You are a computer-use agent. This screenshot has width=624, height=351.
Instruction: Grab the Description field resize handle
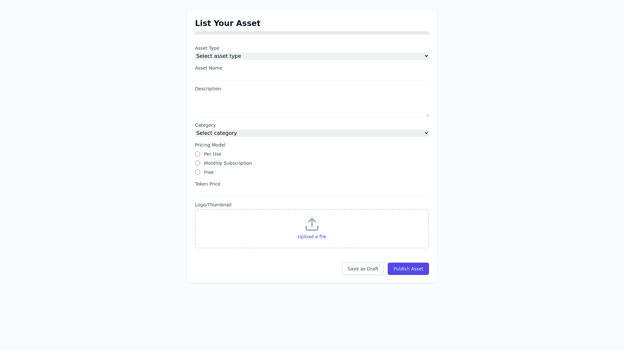tap(427, 115)
